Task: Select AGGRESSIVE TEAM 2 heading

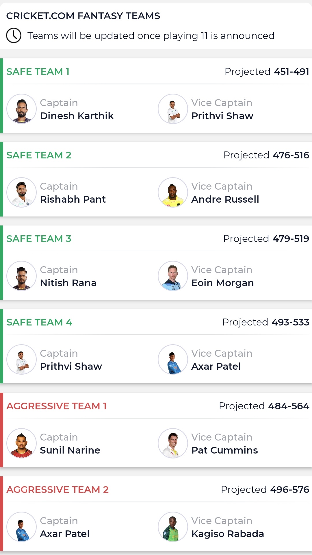Action: 57,489
